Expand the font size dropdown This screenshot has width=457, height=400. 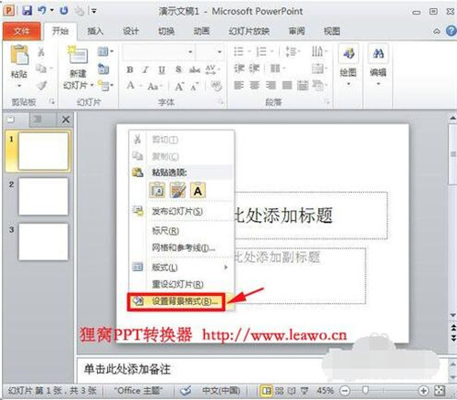tap(219, 52)
